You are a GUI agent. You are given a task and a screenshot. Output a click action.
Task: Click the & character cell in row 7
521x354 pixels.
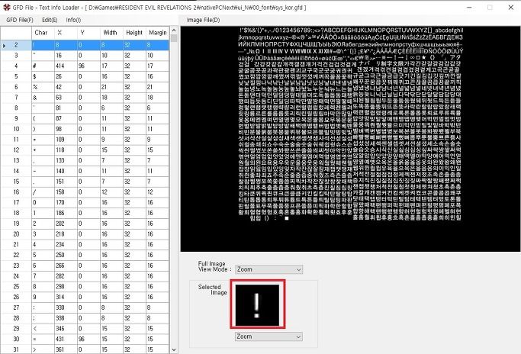[x=43, y=98]
